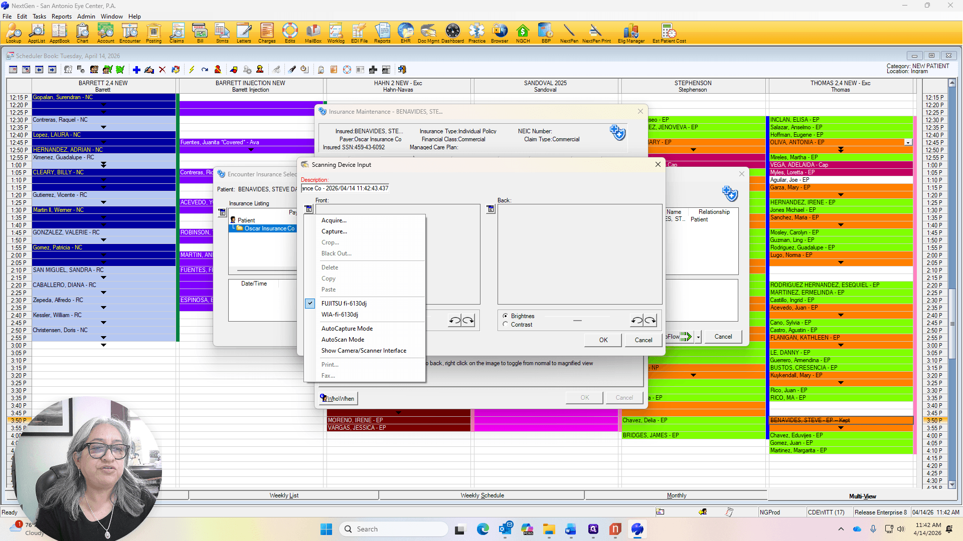Open the NGCH toolbar icon
The height and width of the screenshot is (541, 963).
[x=523, y=33]
